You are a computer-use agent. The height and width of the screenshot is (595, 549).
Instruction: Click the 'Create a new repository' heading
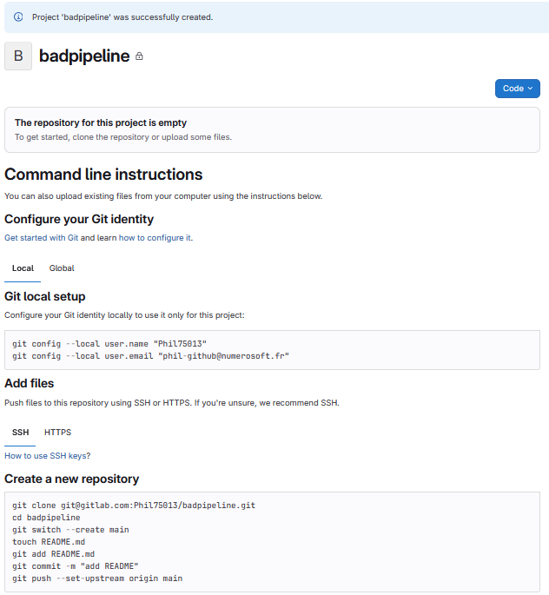coord(71,479)
